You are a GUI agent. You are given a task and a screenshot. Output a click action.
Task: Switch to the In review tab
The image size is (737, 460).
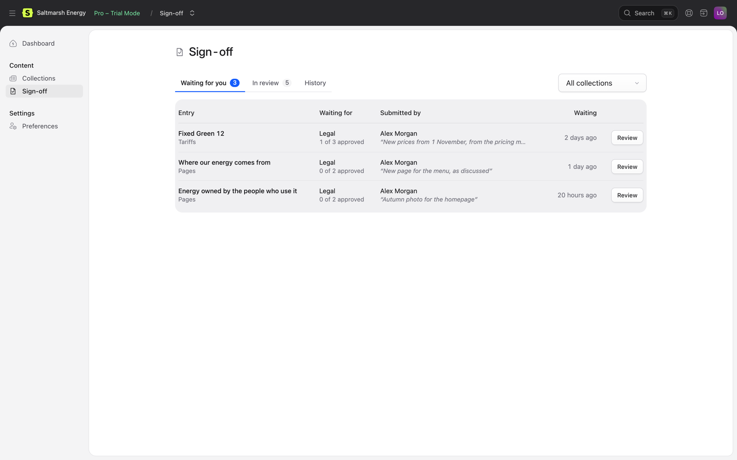tap(271, 83)
